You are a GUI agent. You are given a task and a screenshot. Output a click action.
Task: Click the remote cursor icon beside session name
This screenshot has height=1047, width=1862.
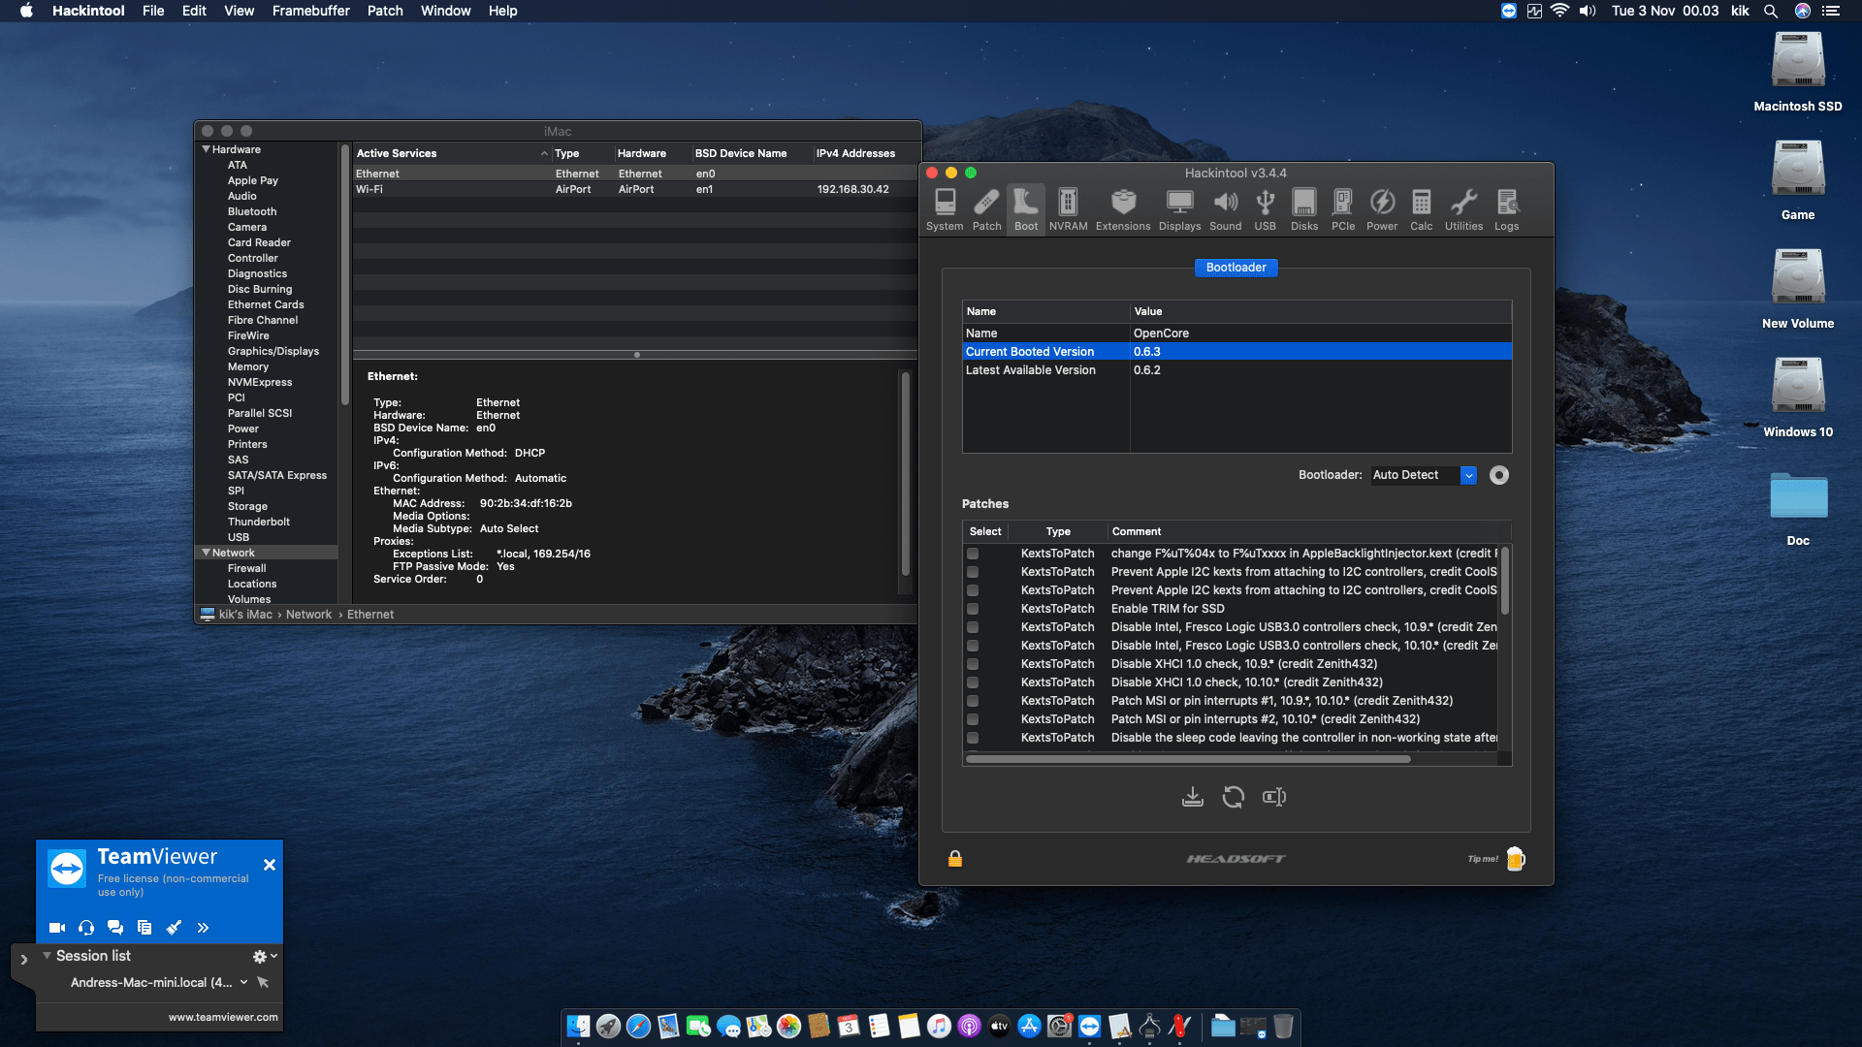click(x=263, y=982)
